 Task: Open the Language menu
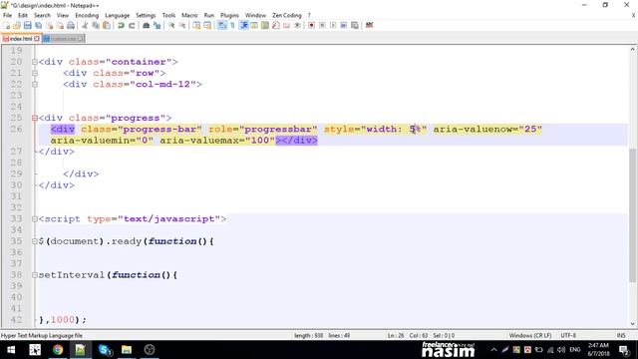pyautogui.click(x=118, y=15)
